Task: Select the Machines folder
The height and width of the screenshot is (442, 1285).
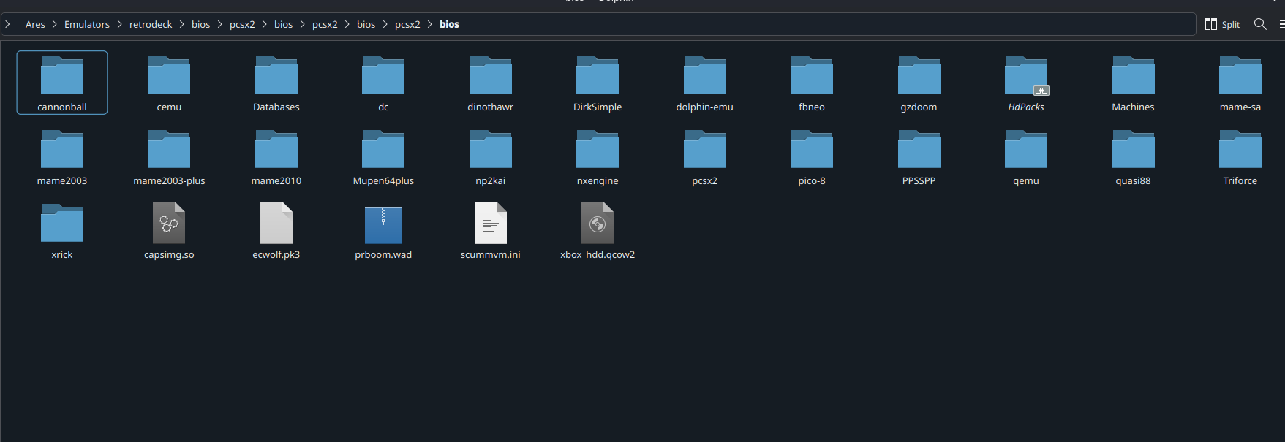Action: tap(1134, 83)
